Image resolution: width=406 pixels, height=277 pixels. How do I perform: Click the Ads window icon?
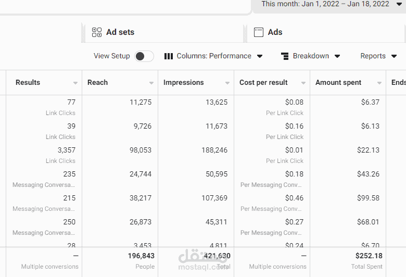(x=259, y=32)
